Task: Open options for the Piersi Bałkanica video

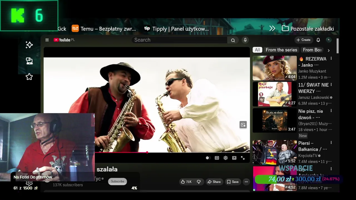Action: click(331, 142)
